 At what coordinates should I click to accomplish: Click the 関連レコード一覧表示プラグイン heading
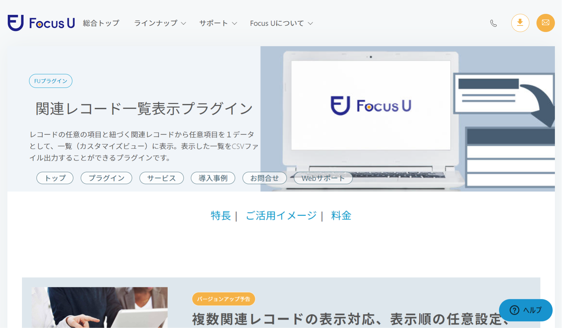click(x=144, y=109)
